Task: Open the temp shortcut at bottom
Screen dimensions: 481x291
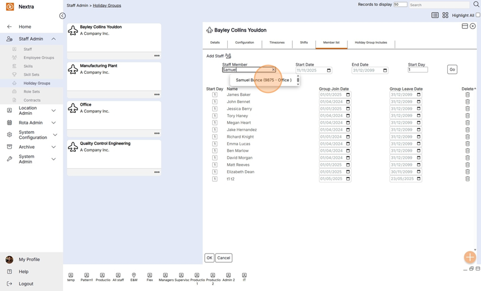Action: [x=71, y=277]
